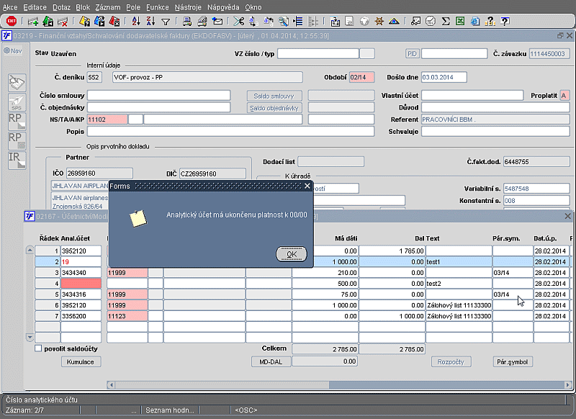Viewport: 576px width, 419px height.
Task: Click the scissors cut icon
Action: [x=239, y=22]
